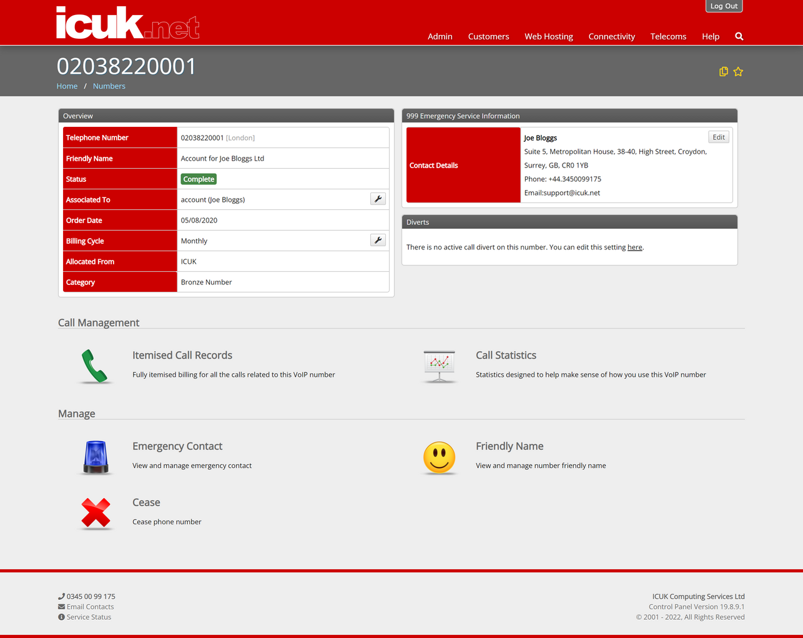The height and width of the screenshot is (638, 803).
Task: Click the 'Bronze Number' category value
Action: (206, 282)
